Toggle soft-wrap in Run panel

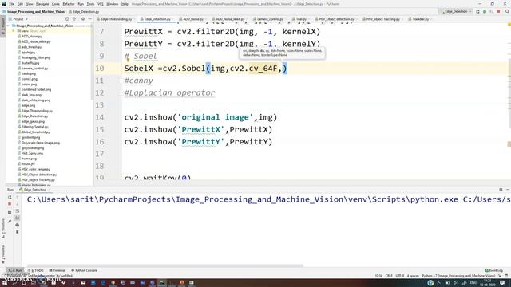pos(18,210)
